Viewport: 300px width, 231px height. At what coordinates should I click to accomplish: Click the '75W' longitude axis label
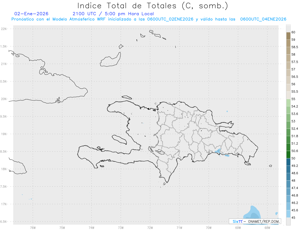point(62,228)
